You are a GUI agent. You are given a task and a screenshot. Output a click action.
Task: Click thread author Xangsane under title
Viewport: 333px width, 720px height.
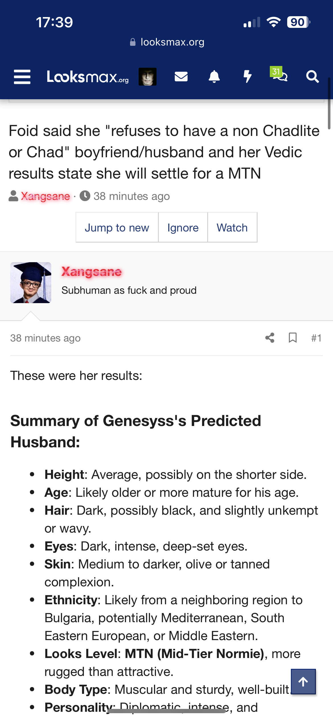tap(46, 196)
